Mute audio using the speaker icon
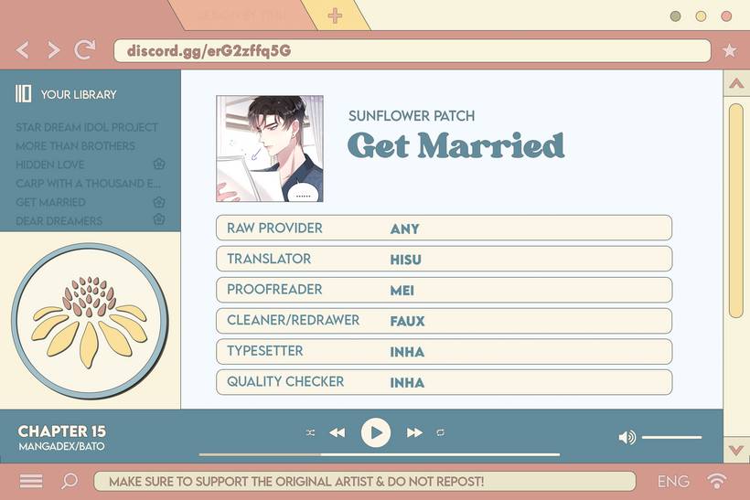This screenshot has height=500, width=750. [x=627, y=437]
